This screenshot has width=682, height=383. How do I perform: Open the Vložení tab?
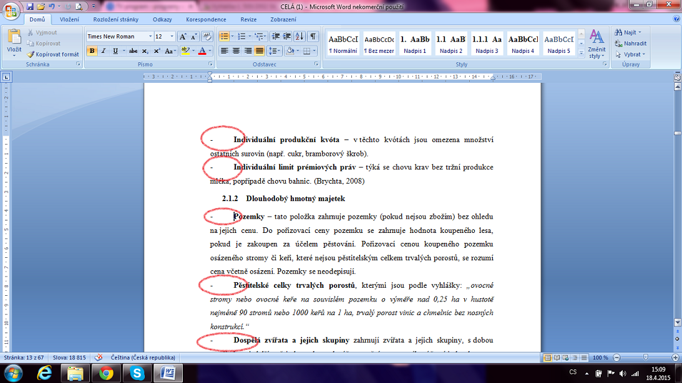click(70, 19)
